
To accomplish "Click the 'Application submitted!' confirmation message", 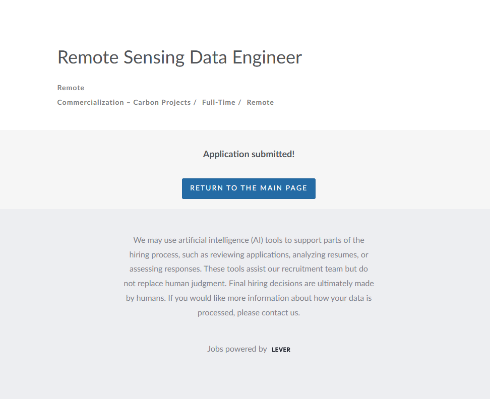I will coord(249,154).
